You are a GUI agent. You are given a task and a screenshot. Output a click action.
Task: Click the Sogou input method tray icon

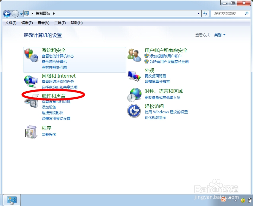223,199
